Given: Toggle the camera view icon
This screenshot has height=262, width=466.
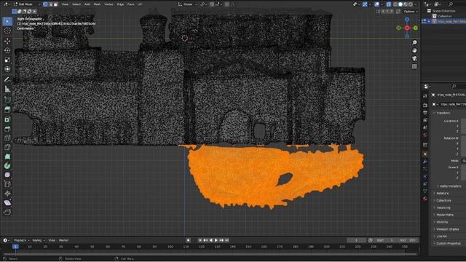Looking at the screenshot, I should click(414, 58).
